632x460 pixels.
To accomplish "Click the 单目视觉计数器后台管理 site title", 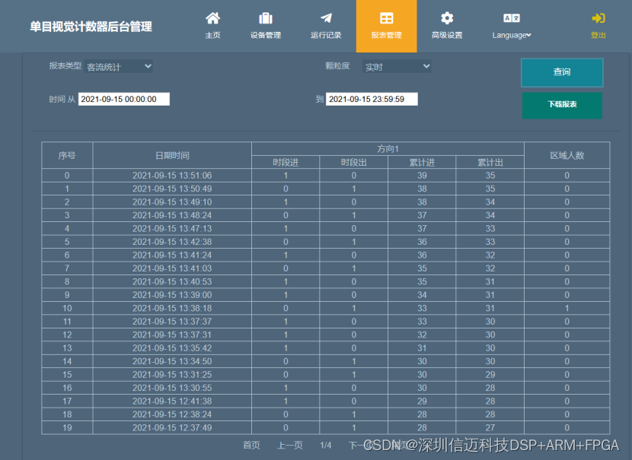I will point(91,27).
